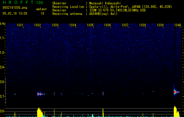The image size is (184, 117).
Task: Select the ICOM IC-575 receiver description
Action: (117, 10)
